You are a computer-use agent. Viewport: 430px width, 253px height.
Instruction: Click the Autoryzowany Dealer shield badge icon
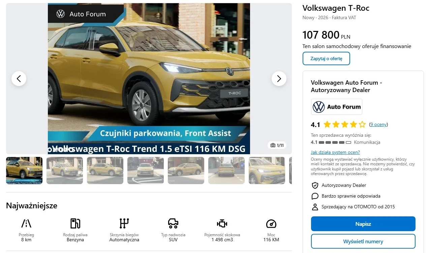coord(315,185)
